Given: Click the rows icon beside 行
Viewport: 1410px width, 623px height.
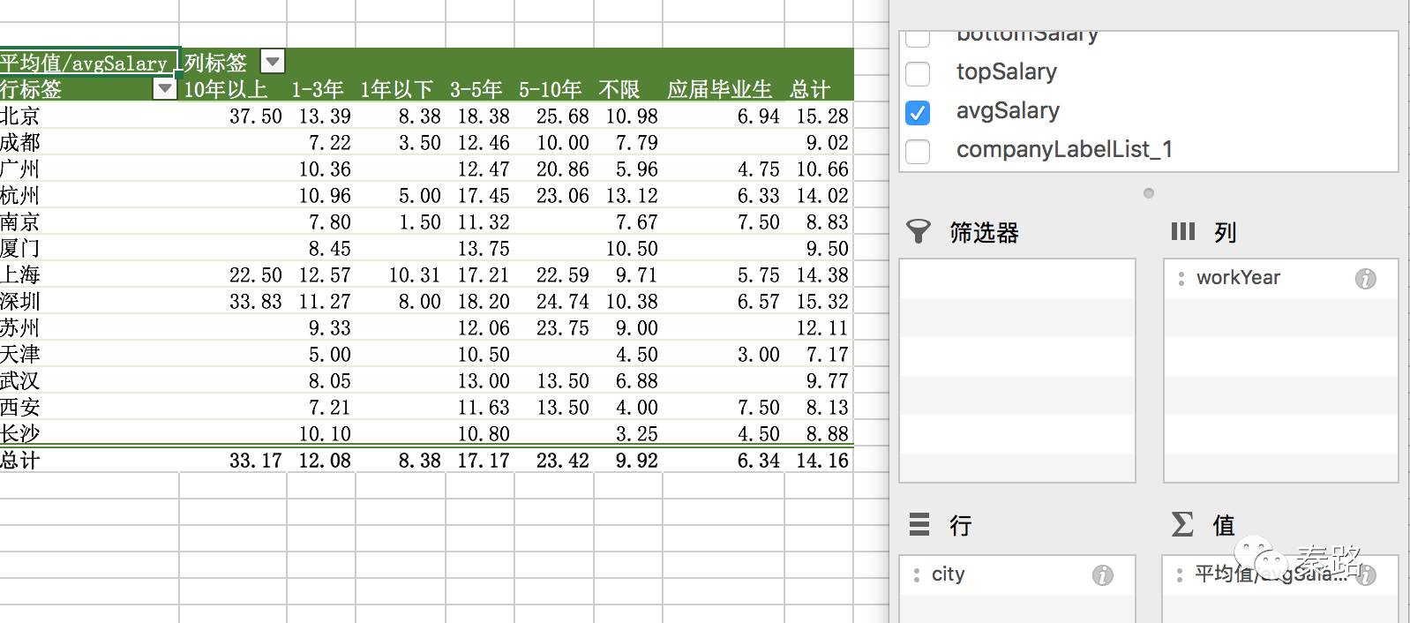Looking at the screenshot, I should click(x=919, y=525).
